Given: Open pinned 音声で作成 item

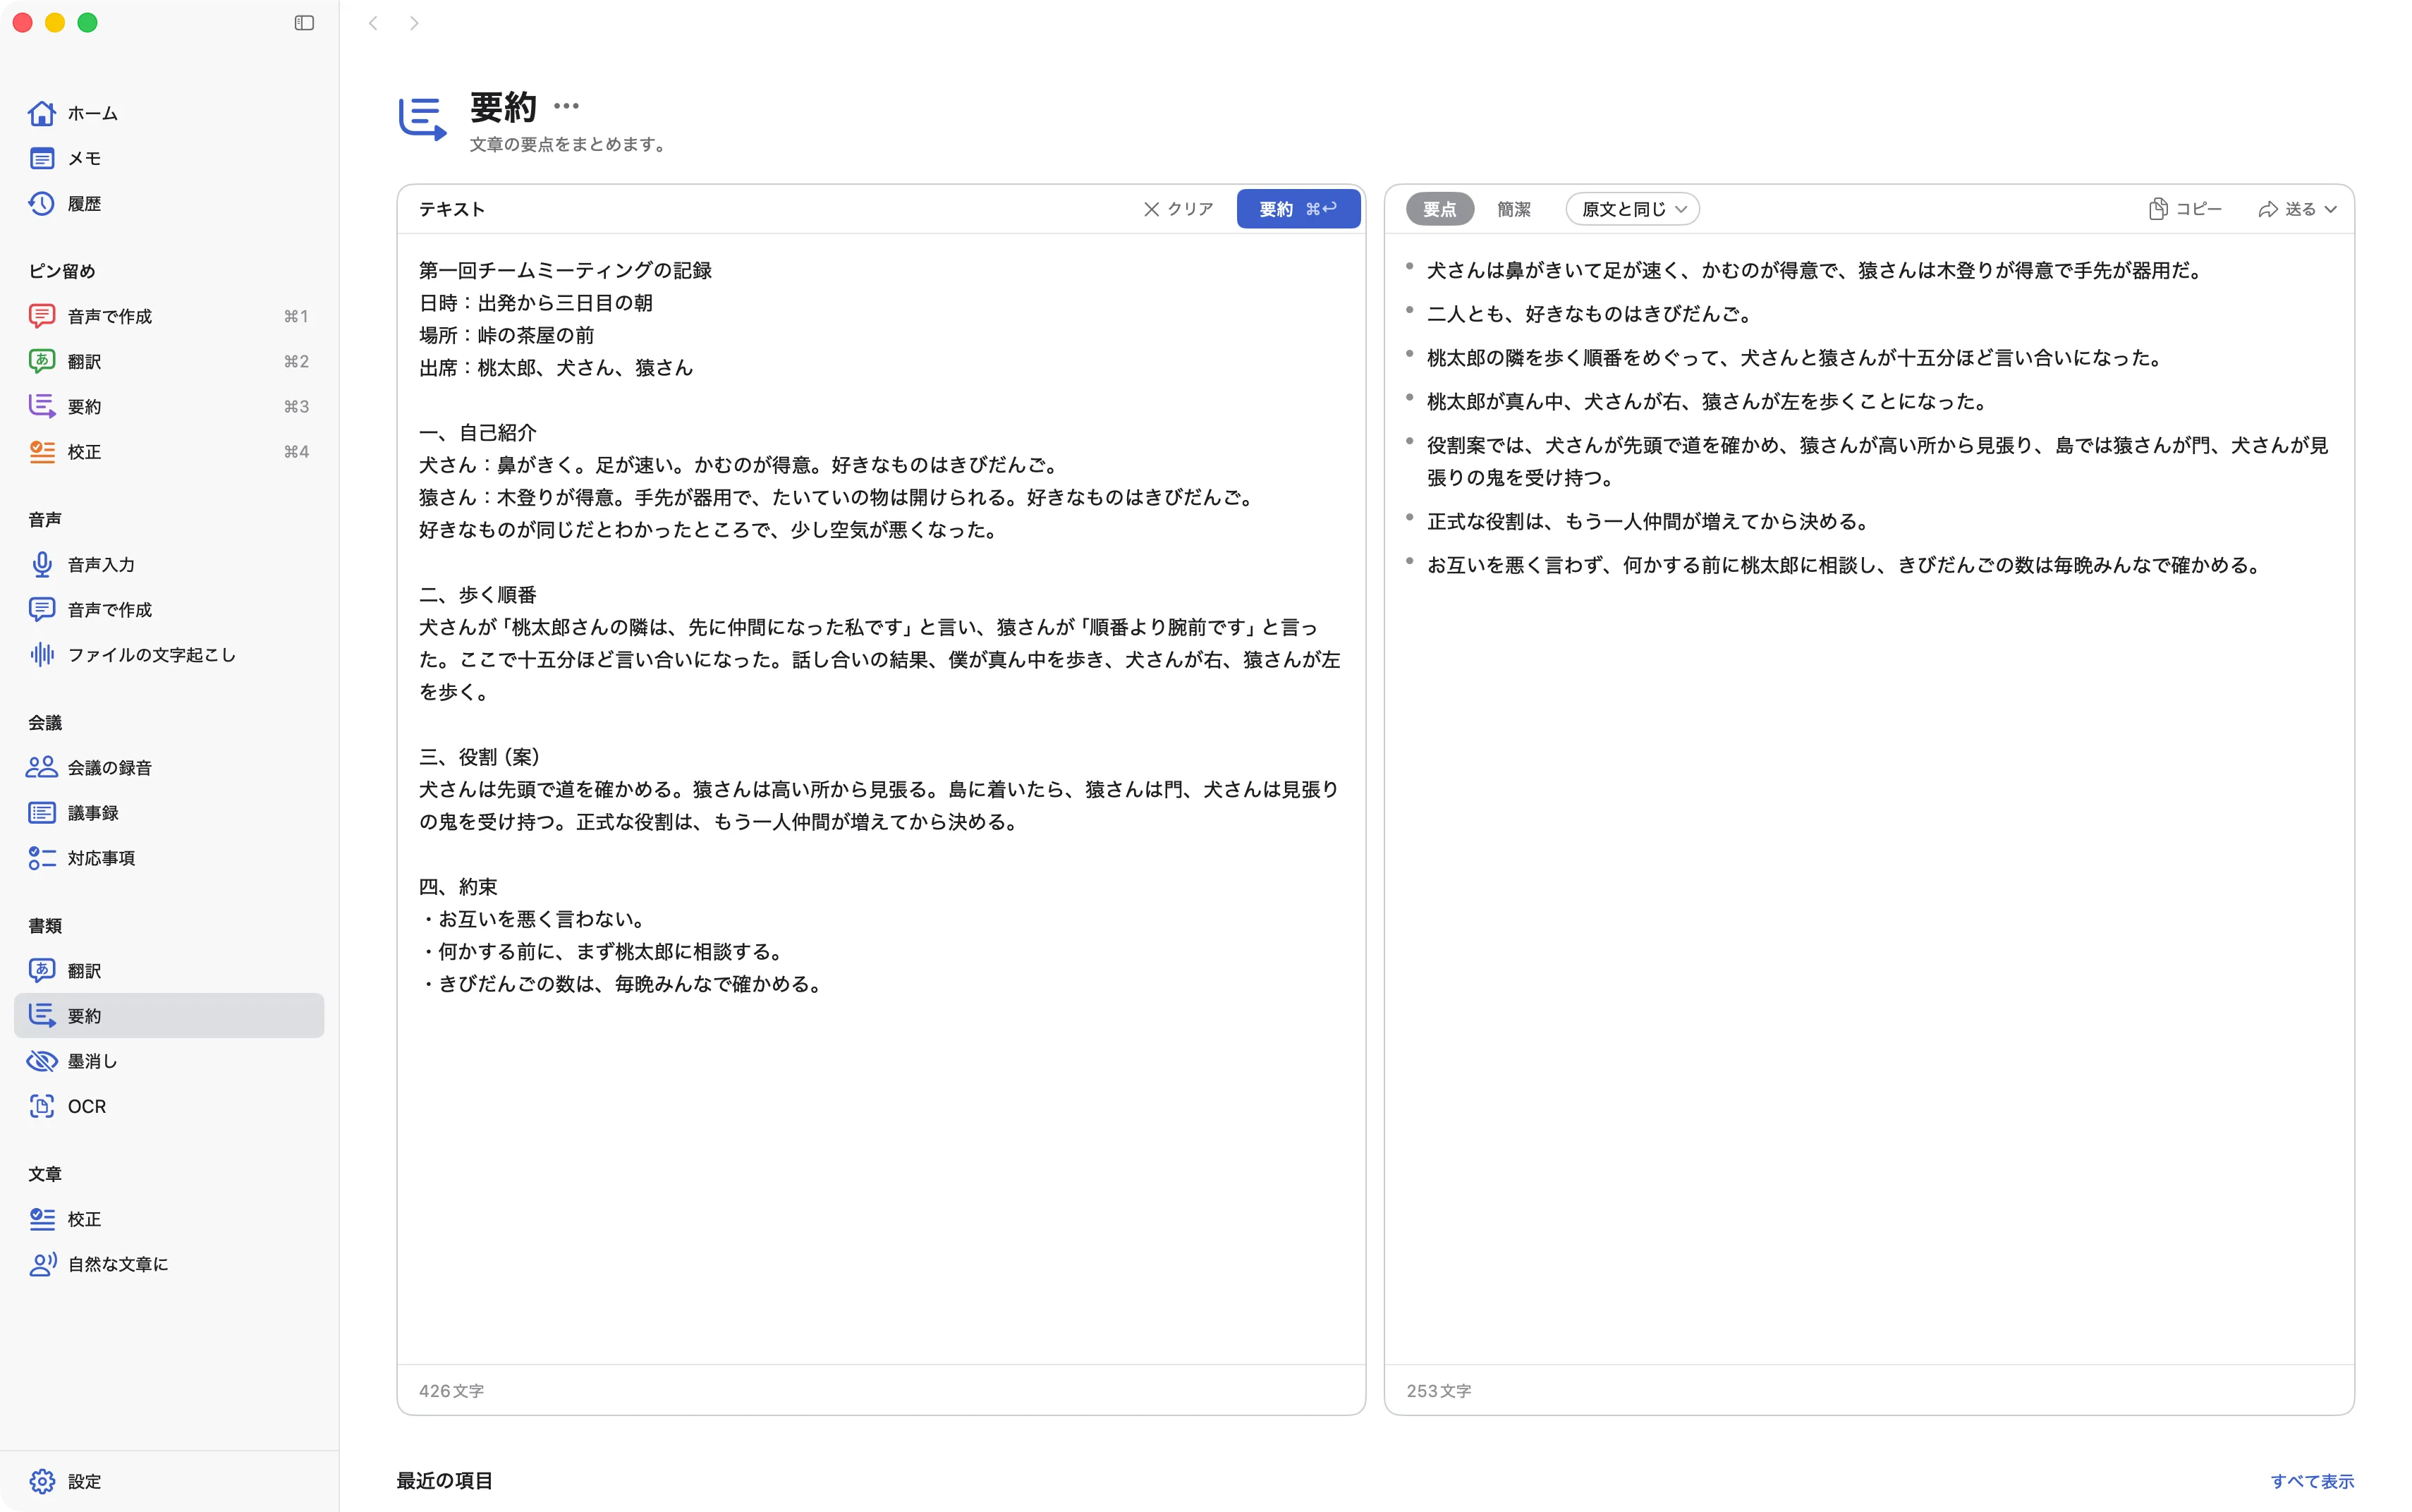Looking at the screenshot, I should click(169, 316).
